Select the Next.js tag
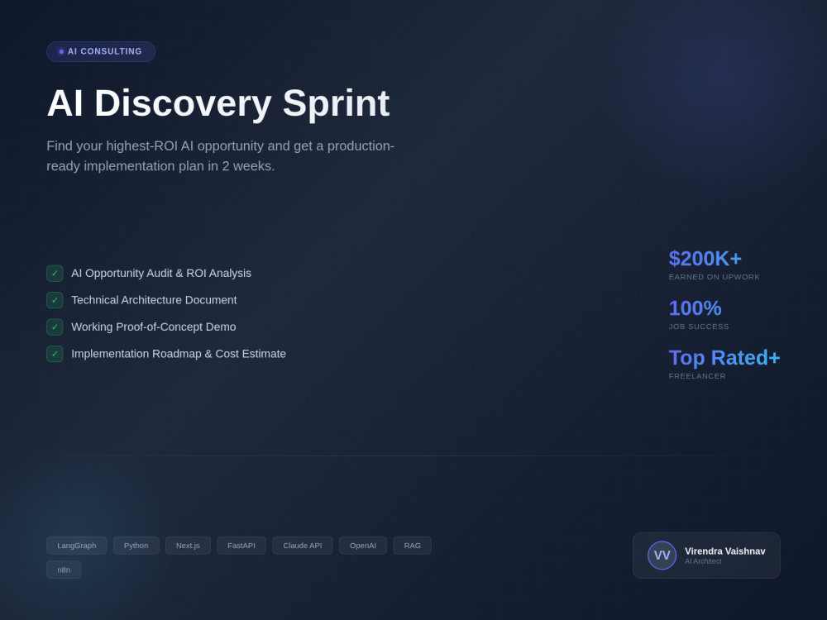 pyautogui.click(x=188, y=545)
